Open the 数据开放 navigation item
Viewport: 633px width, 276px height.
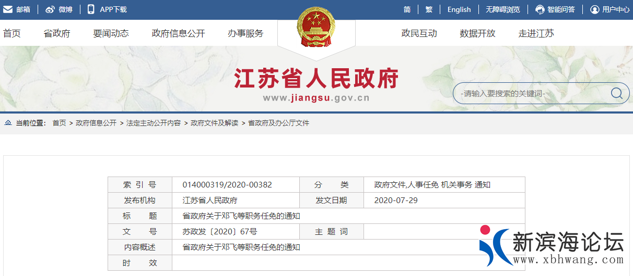tap(477, 33)
